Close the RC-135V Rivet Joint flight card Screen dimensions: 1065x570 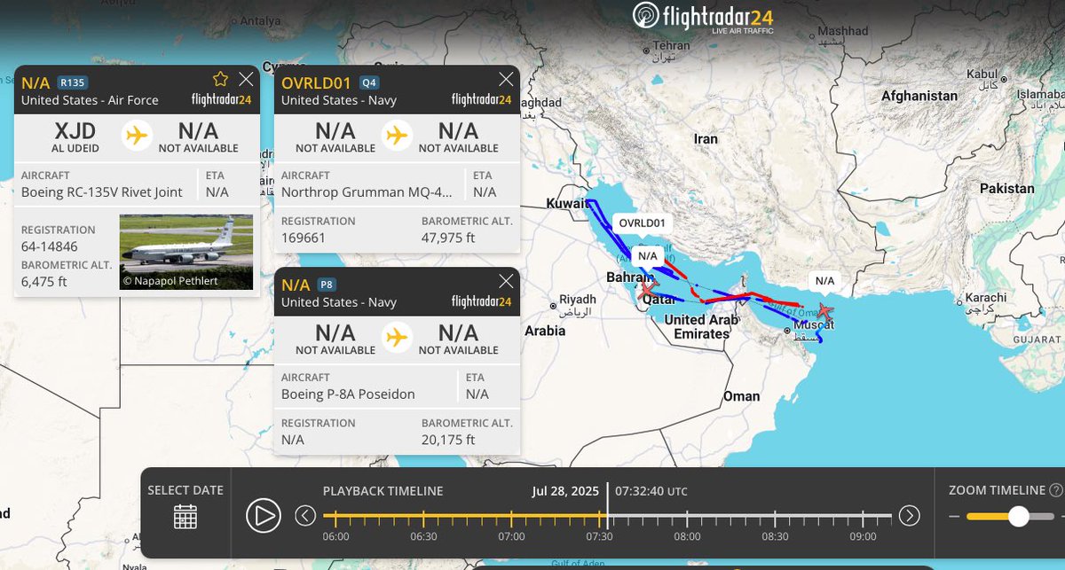pyautogui.click(x=246, y=79)
